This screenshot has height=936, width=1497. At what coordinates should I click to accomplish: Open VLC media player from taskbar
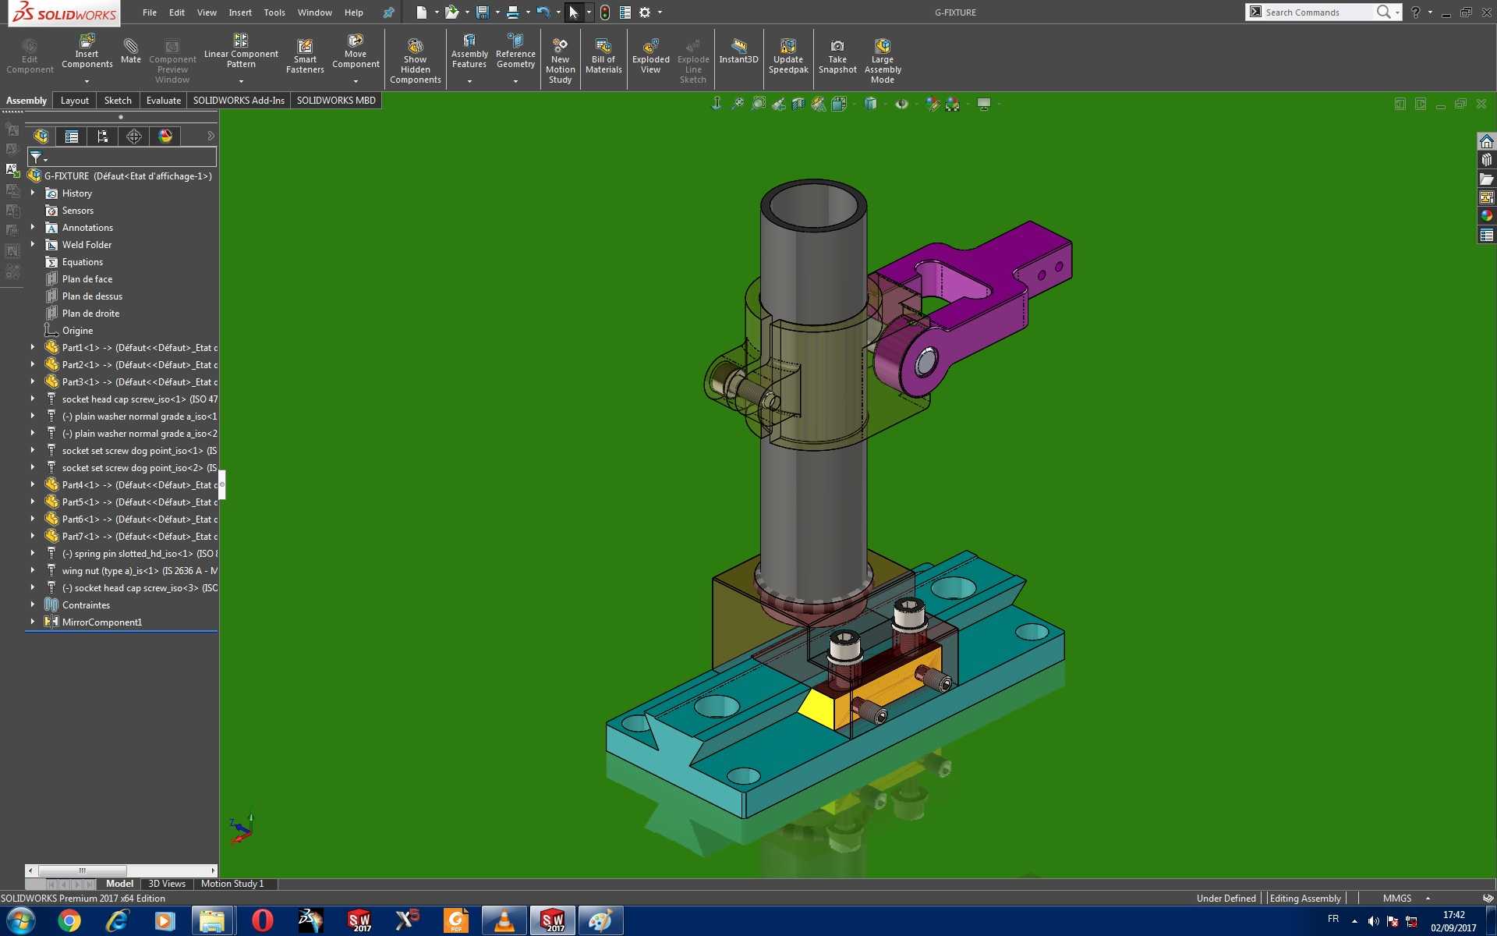click(x=504, y=921)
